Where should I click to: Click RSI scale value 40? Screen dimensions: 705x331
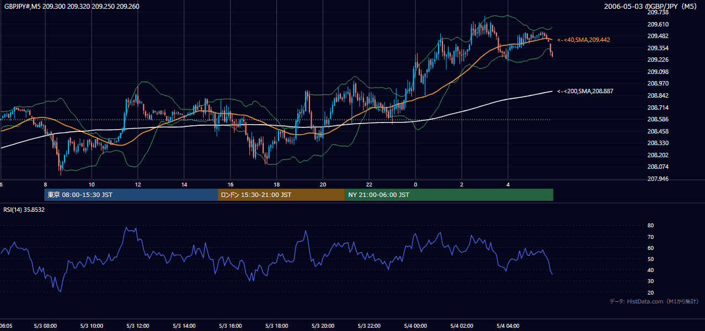(650, 270)
